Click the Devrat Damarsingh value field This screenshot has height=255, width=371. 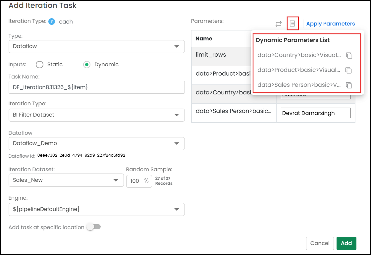tap(316, 113)
